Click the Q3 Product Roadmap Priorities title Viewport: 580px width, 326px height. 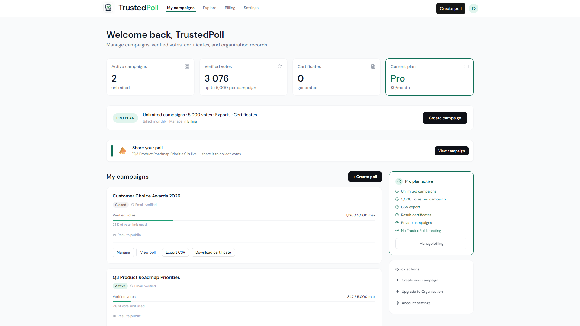click(x=146, y=277)
